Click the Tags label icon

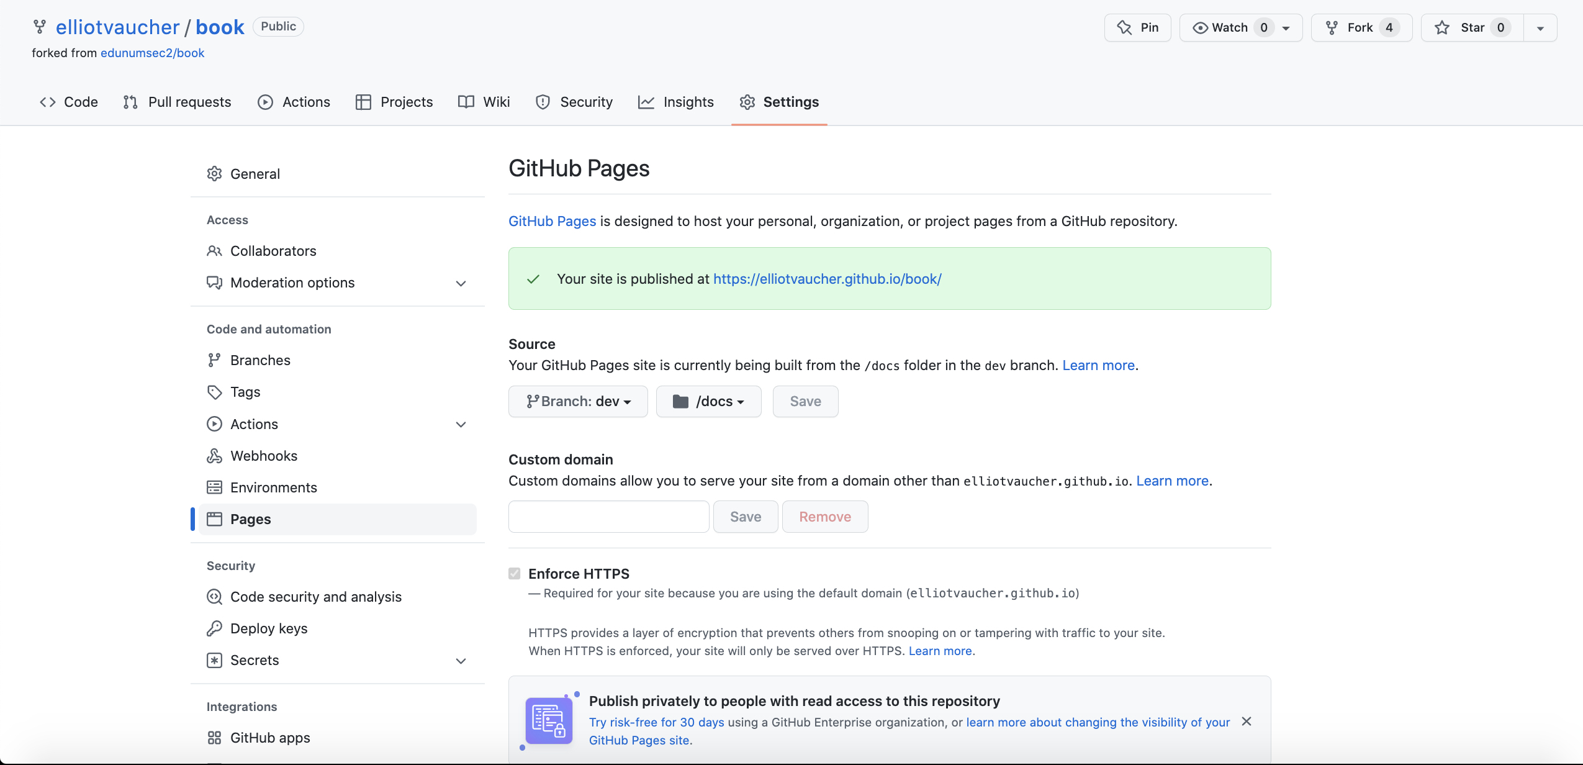point(214,392)
